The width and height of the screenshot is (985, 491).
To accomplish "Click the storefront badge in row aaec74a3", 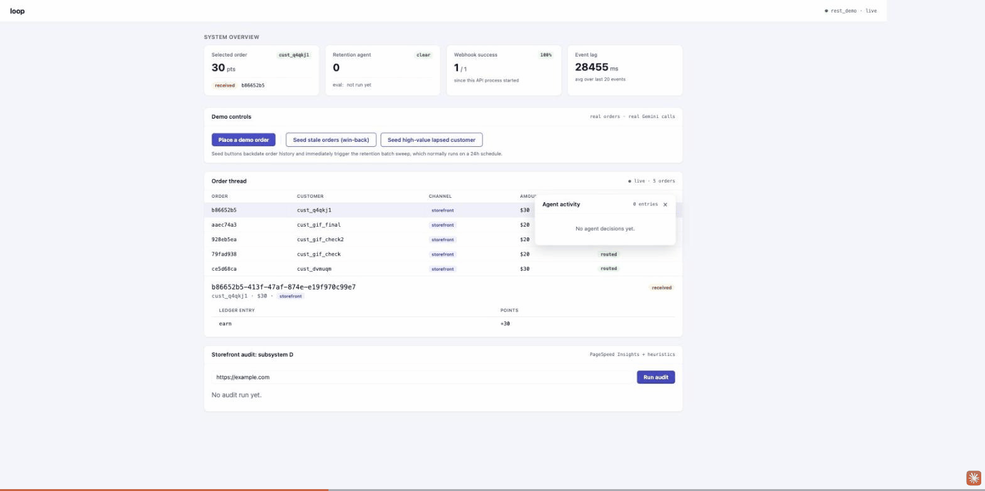I will pyautogui.click(x=443, y=225).
